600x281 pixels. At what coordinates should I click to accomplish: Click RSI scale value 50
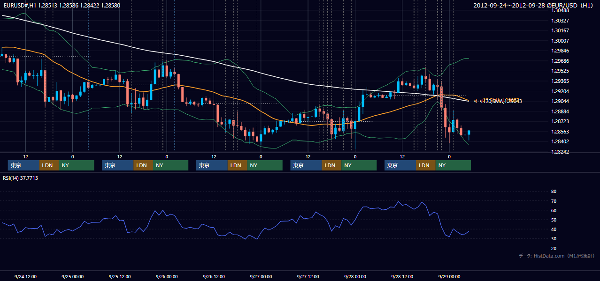click(x=554, y=220)
